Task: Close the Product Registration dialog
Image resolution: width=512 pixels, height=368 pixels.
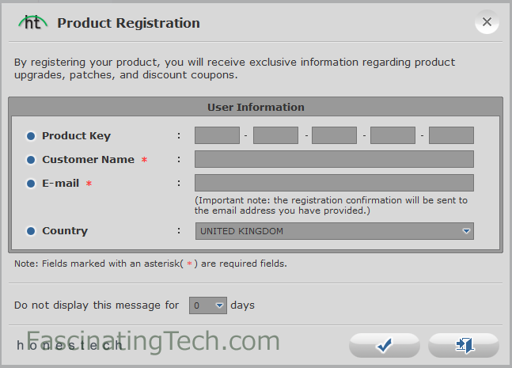Action: click(487, 22)
